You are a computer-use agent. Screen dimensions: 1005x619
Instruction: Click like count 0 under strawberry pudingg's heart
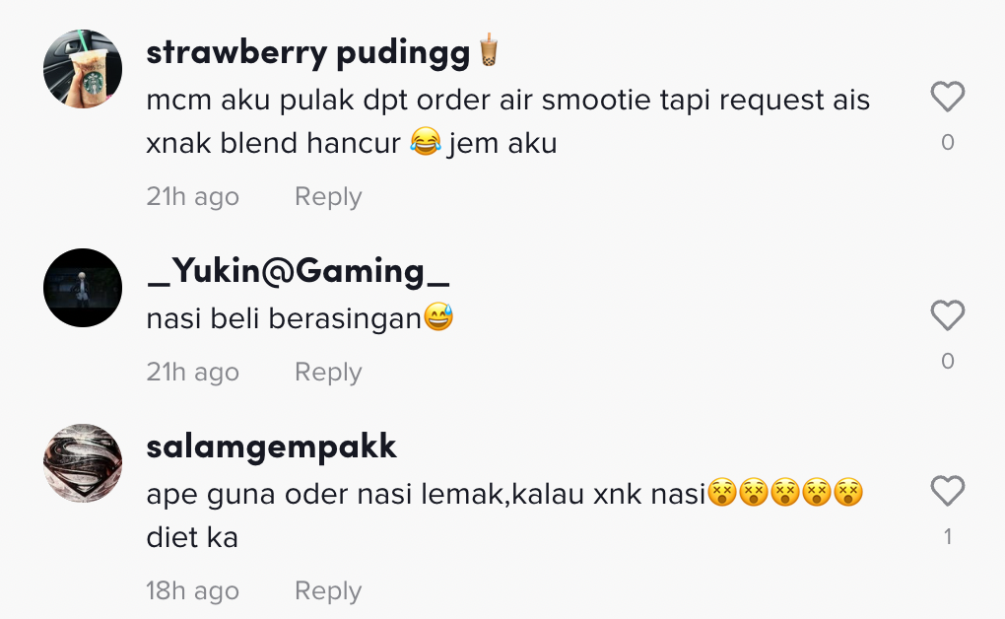pyautogui.click(x=947, y=142)
